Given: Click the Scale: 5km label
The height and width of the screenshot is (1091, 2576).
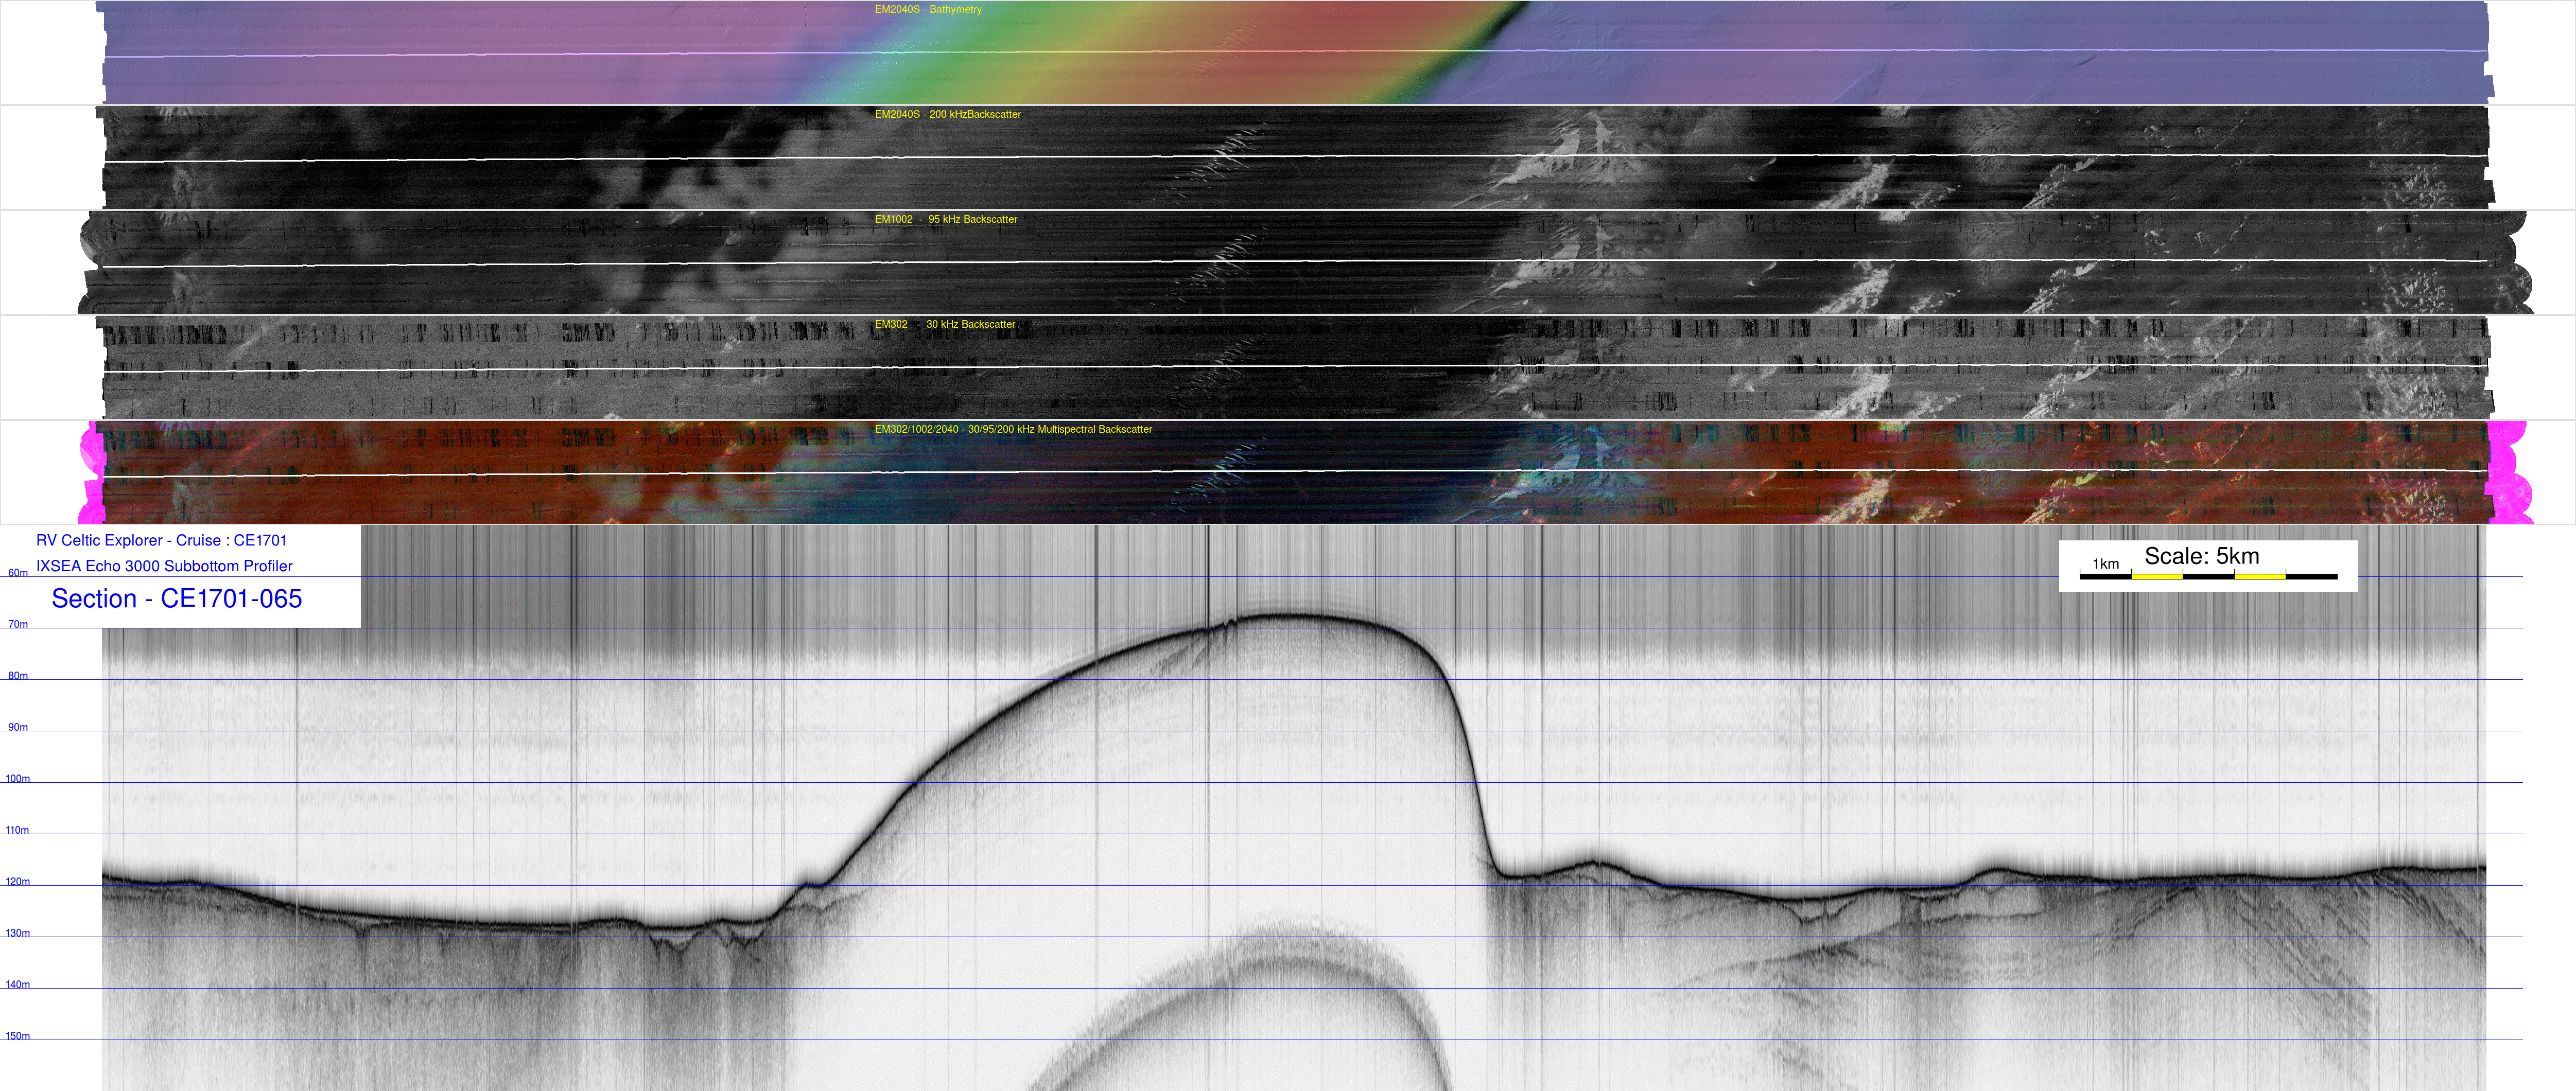Looking at the screenshot, I should (x=2201, y=557).
